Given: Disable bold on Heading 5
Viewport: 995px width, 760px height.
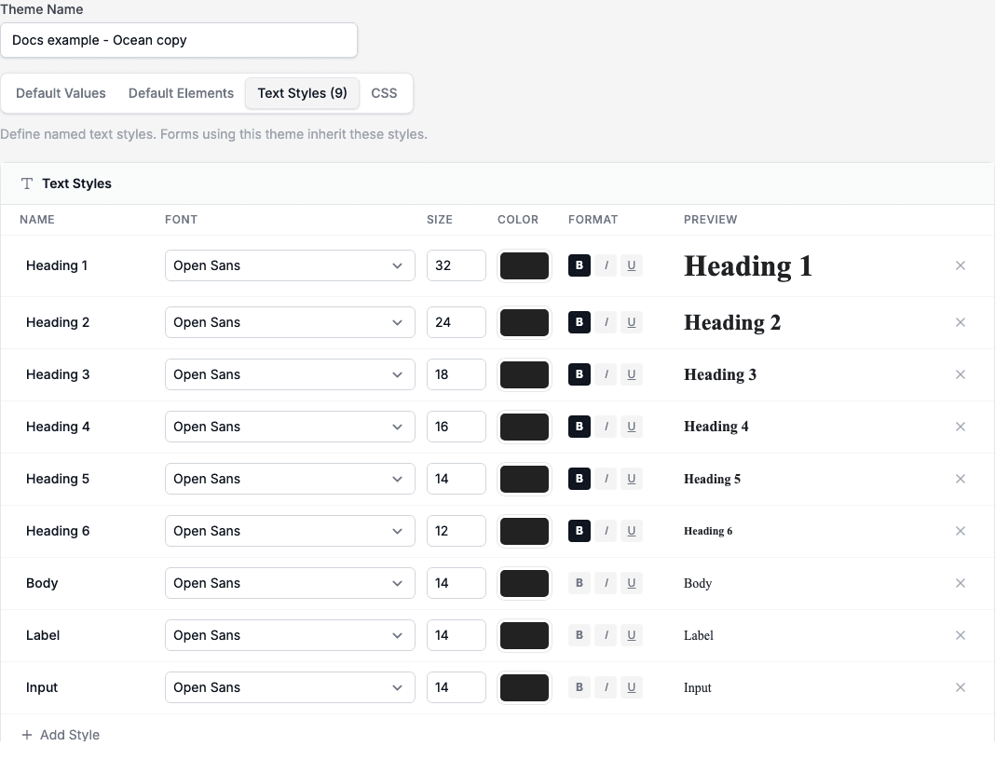Looking at the screenshot, I should click(x=579, y=479).
